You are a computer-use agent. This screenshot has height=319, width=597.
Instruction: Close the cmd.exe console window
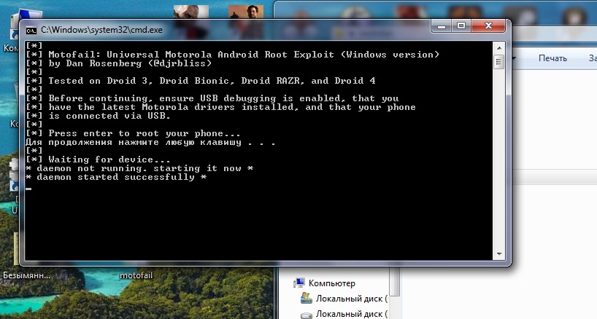pyautogui.click(x=488, y=25)
